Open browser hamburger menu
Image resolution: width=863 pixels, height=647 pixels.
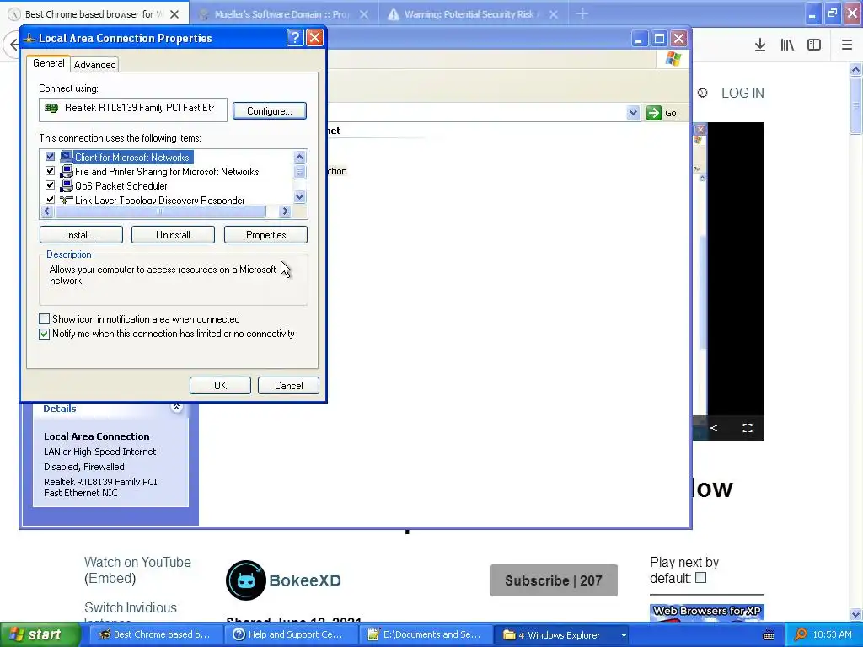(847, 45)
